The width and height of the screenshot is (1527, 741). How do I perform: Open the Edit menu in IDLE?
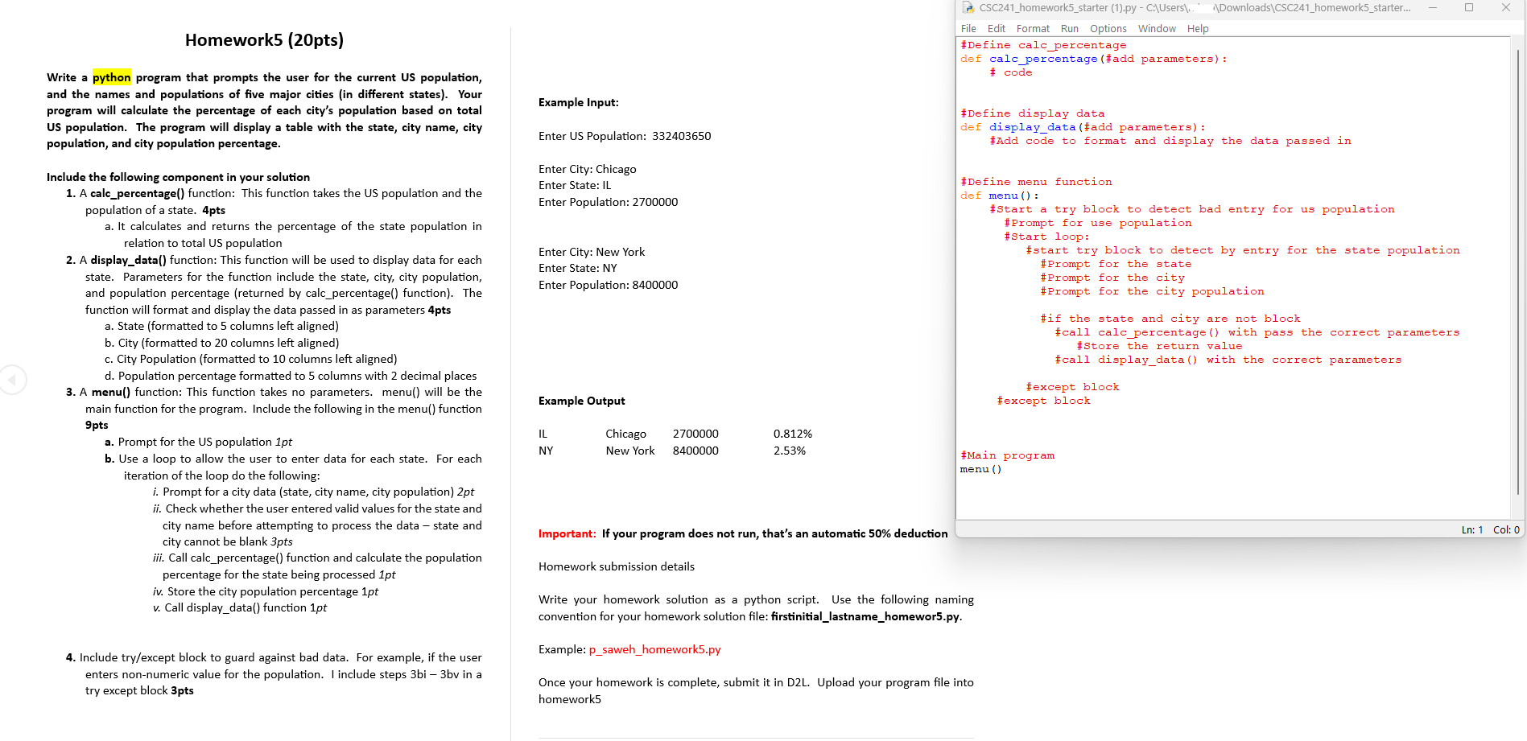click(x=997, y=28)
